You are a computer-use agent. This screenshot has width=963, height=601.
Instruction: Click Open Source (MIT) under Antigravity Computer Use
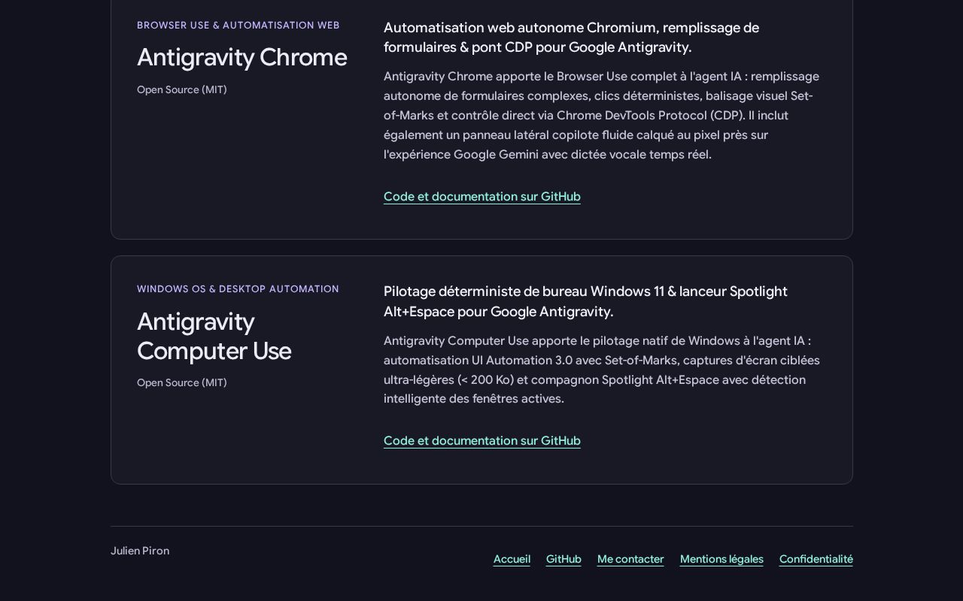coord(182,382)
